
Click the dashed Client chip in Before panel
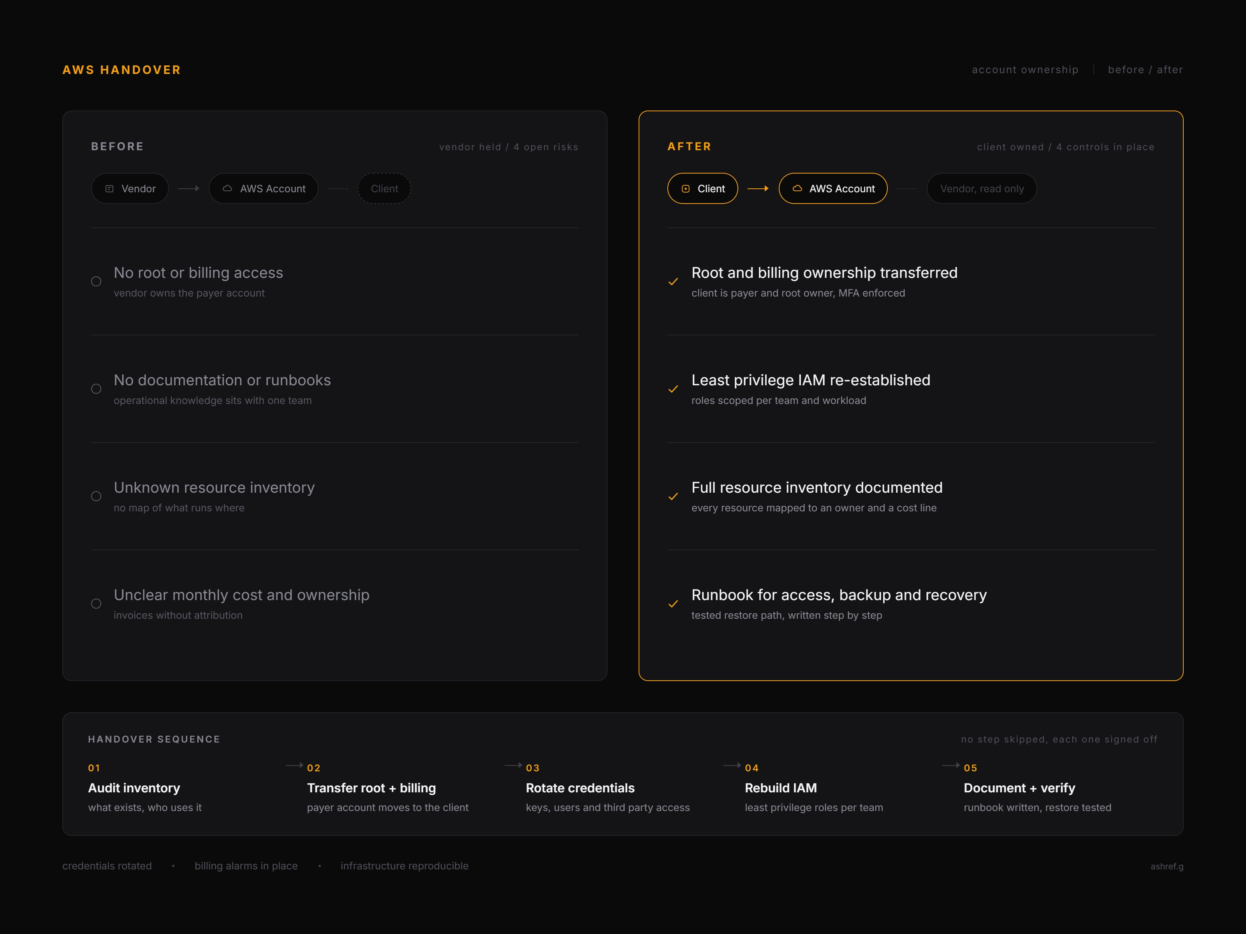(384, 189)
